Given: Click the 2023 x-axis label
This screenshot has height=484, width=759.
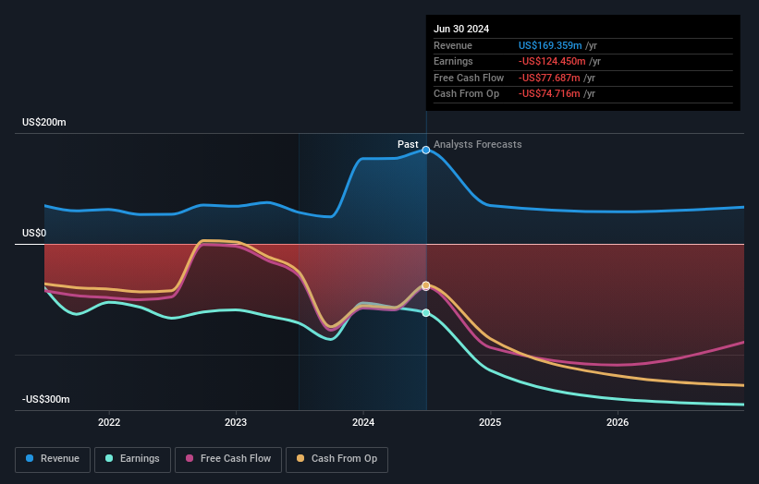Looking at the screenshot, I should pos(236,422).
